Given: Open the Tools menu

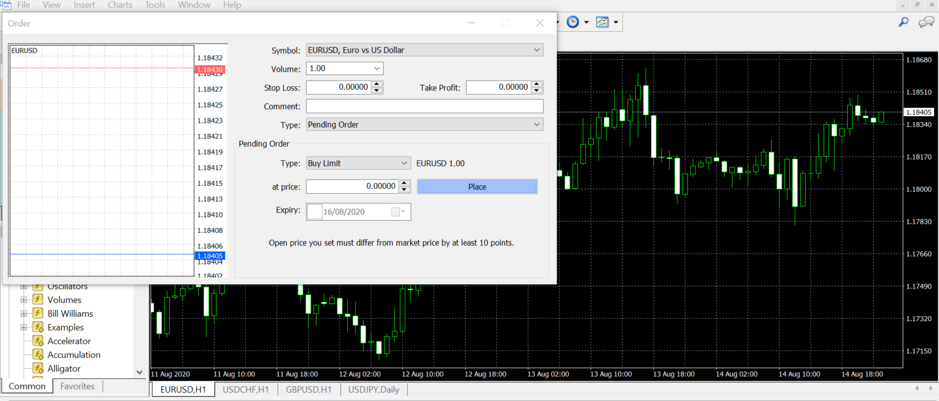Looking at the screenshot, I should point(155,5).
